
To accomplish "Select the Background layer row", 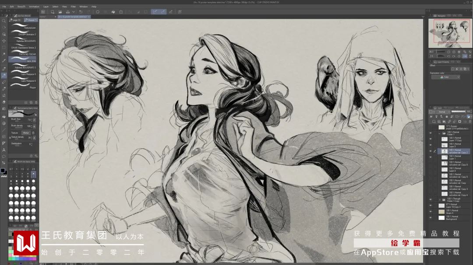I will pyautogui.click(x=454, y=218).
